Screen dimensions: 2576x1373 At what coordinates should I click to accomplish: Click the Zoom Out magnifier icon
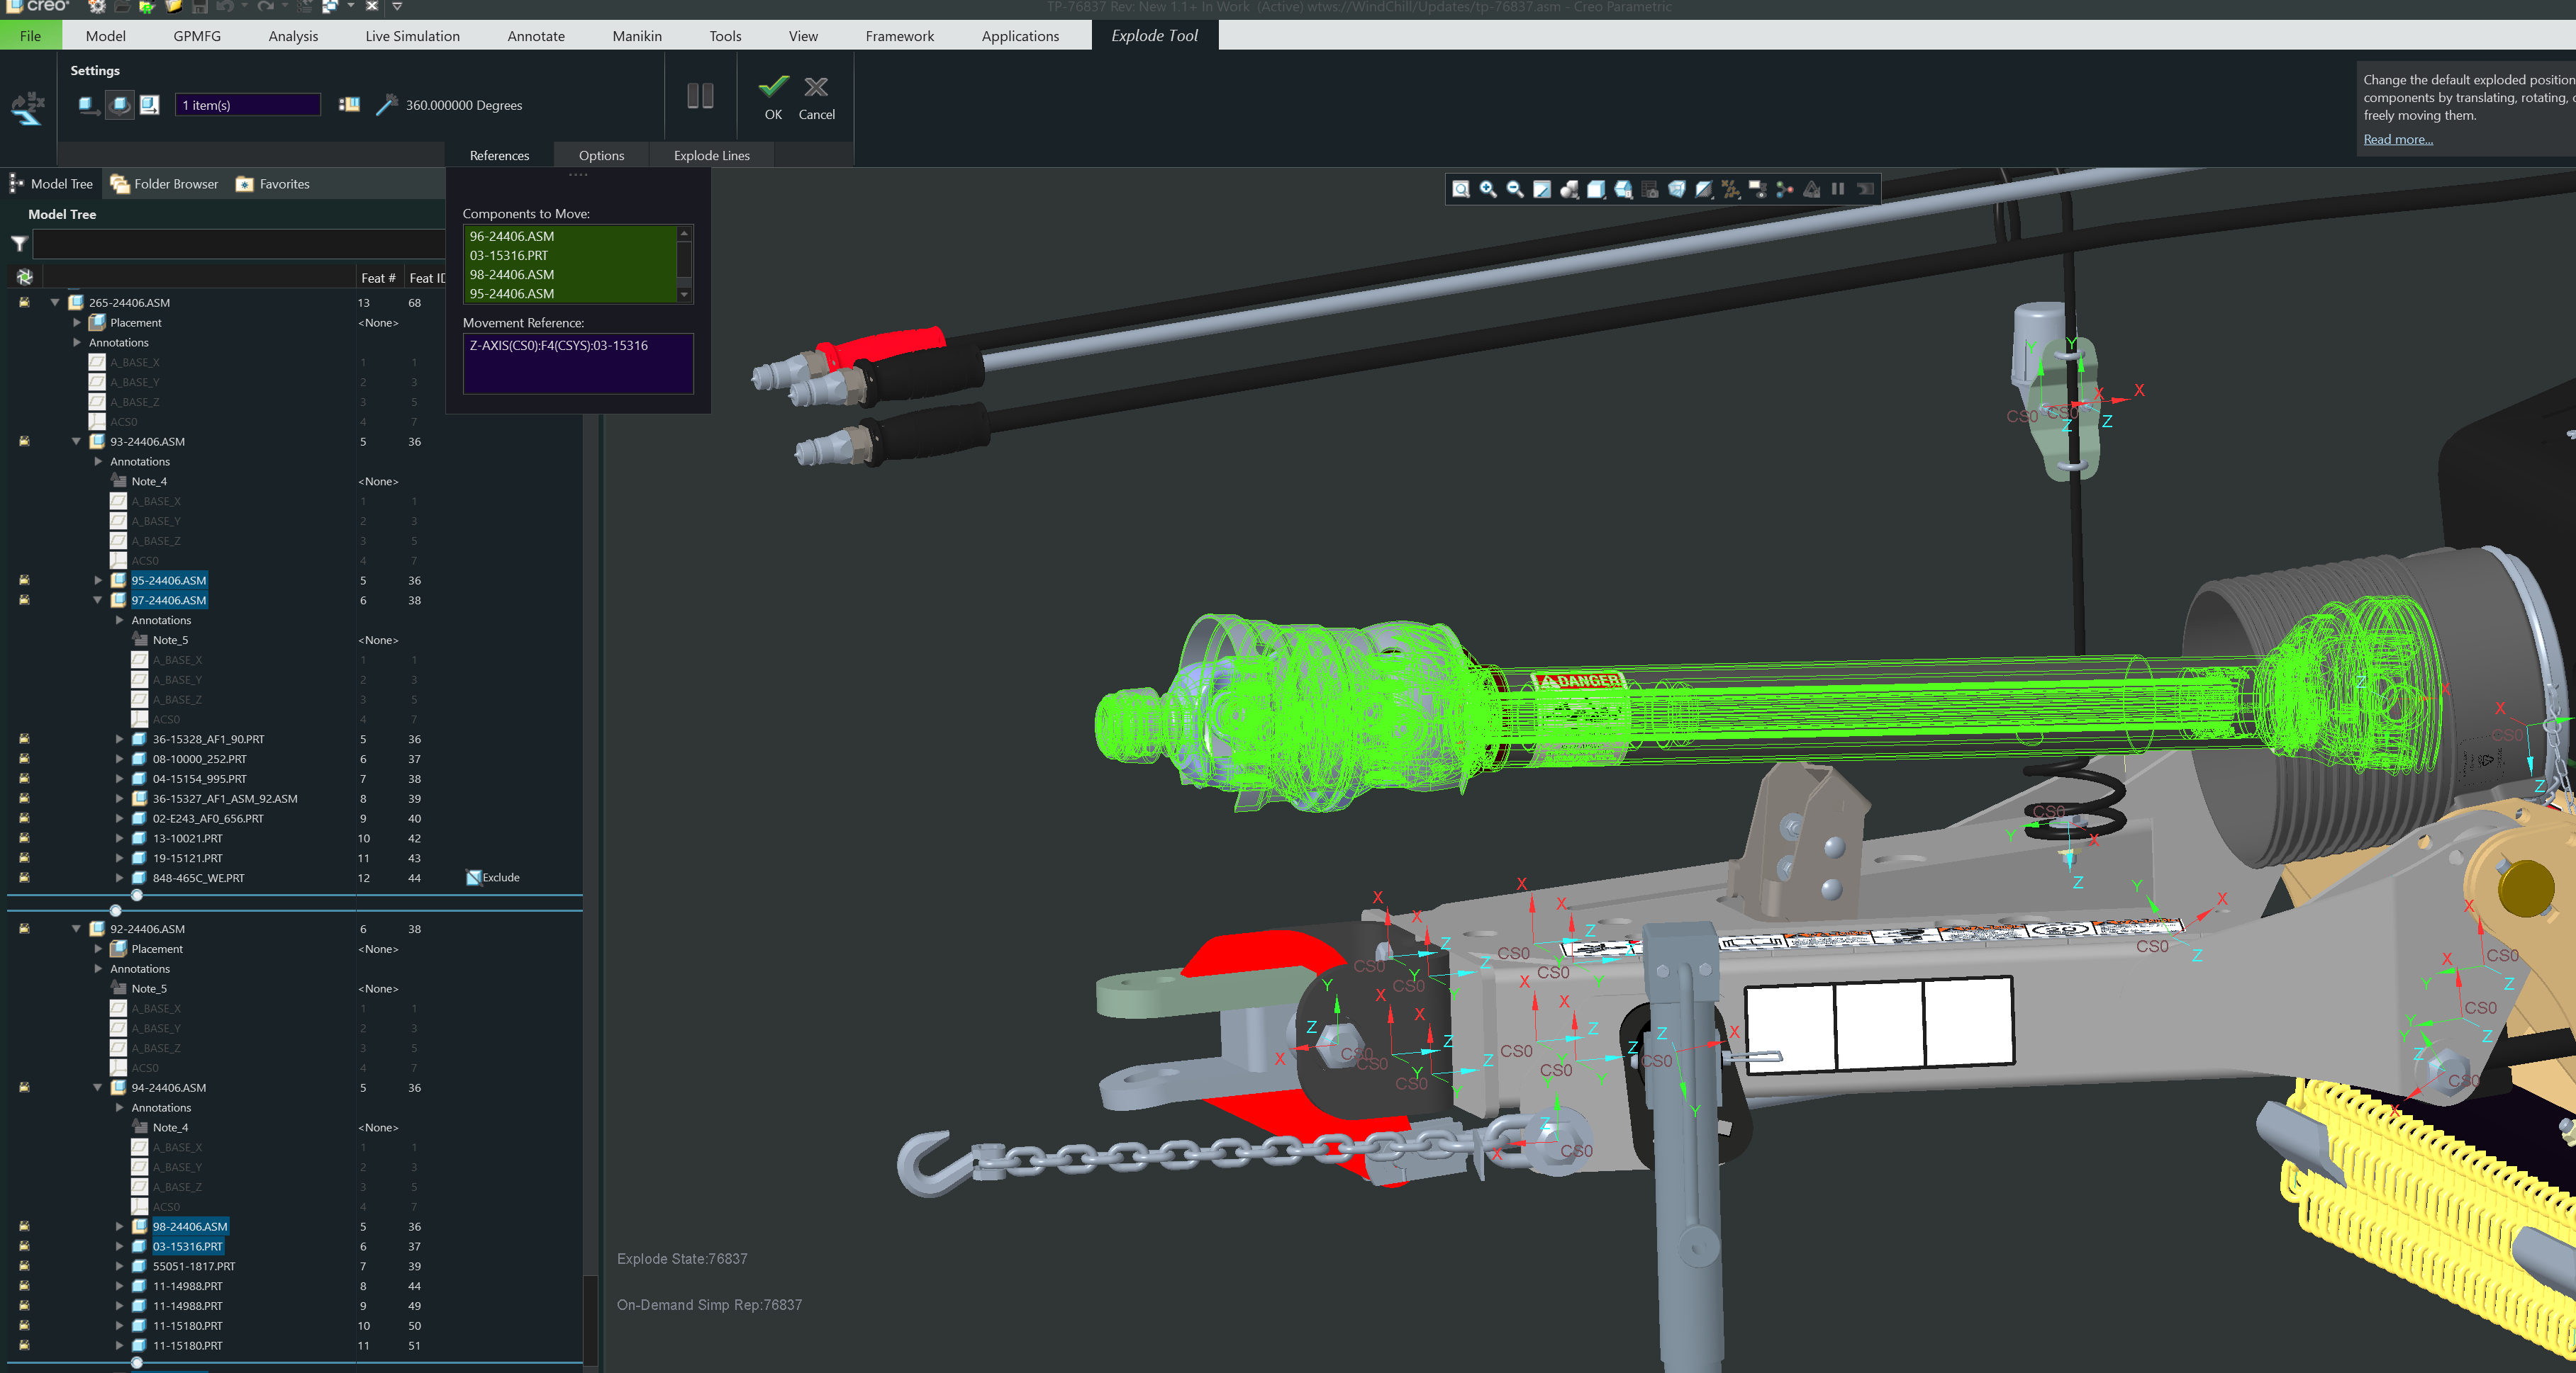(1515, 189)
